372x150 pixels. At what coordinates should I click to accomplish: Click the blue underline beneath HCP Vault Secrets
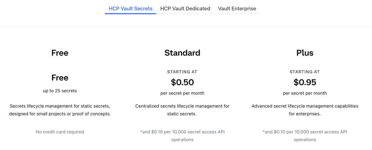pos(131,14)
